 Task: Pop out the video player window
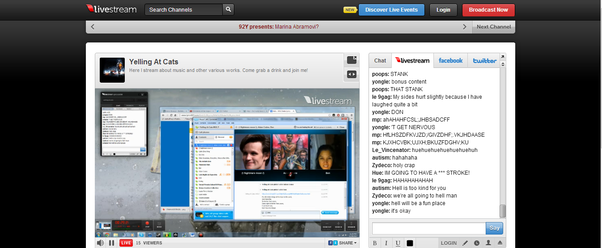pyautogui.click(x=352, y=60)
